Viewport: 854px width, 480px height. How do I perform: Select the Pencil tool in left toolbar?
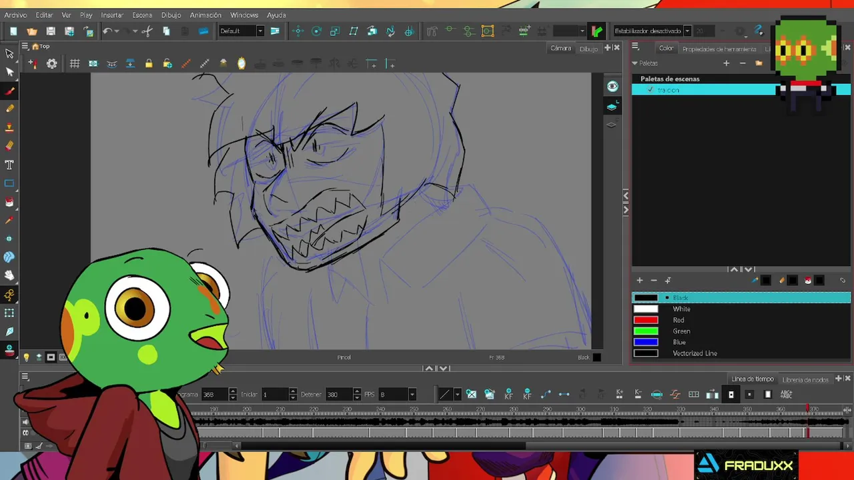coord(9,109)
